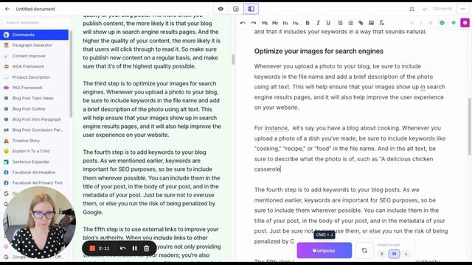Open the Creative Story template
Viewport: 472px width, 265px height.
(x=35, y=141)
